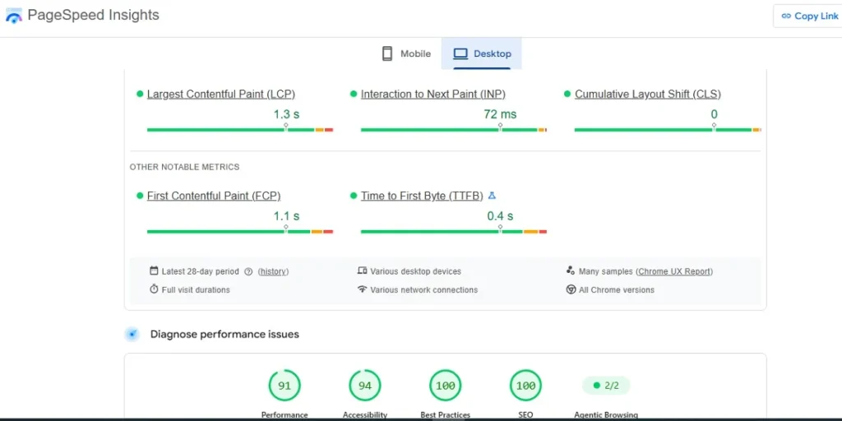Image resolution: width=842 pixels, height=421 pixels.
Task: Open the Chrome UX Report link
Action: pos(675,271)
